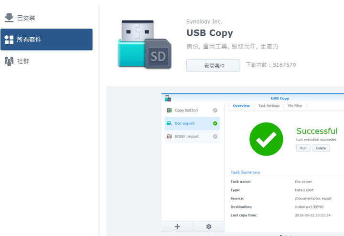Click destination /usbshare1/DEMO value
The width and height of the screenshot is (344, 236).
tap(309, 207)
